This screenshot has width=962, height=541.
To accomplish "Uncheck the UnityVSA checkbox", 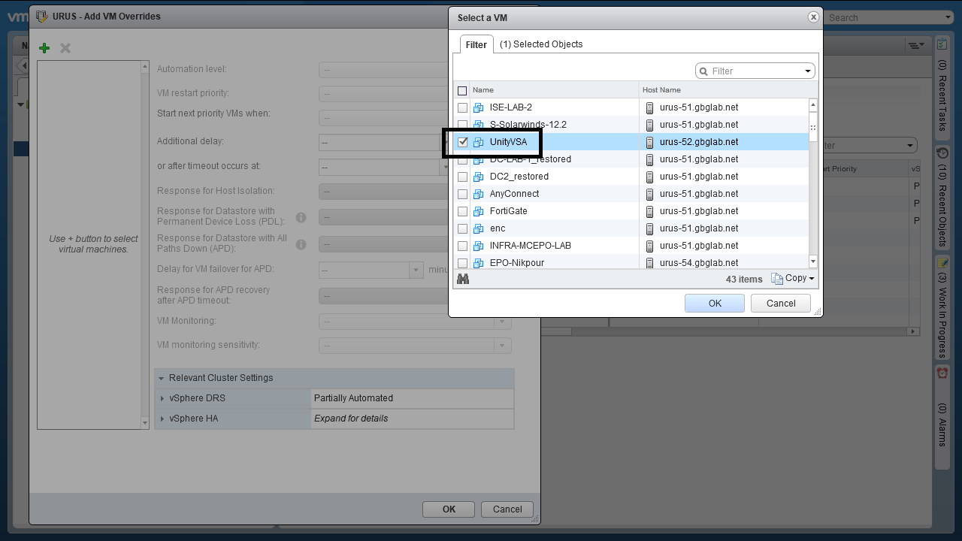I will [463, 142].
